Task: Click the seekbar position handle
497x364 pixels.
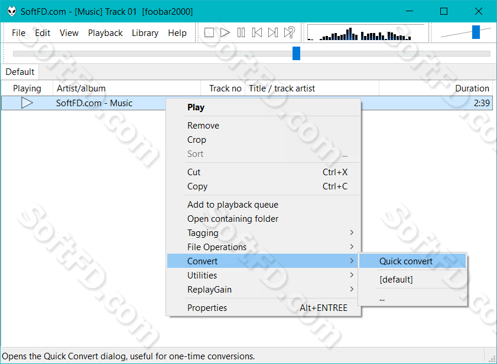Action: [x=296, y=53]
